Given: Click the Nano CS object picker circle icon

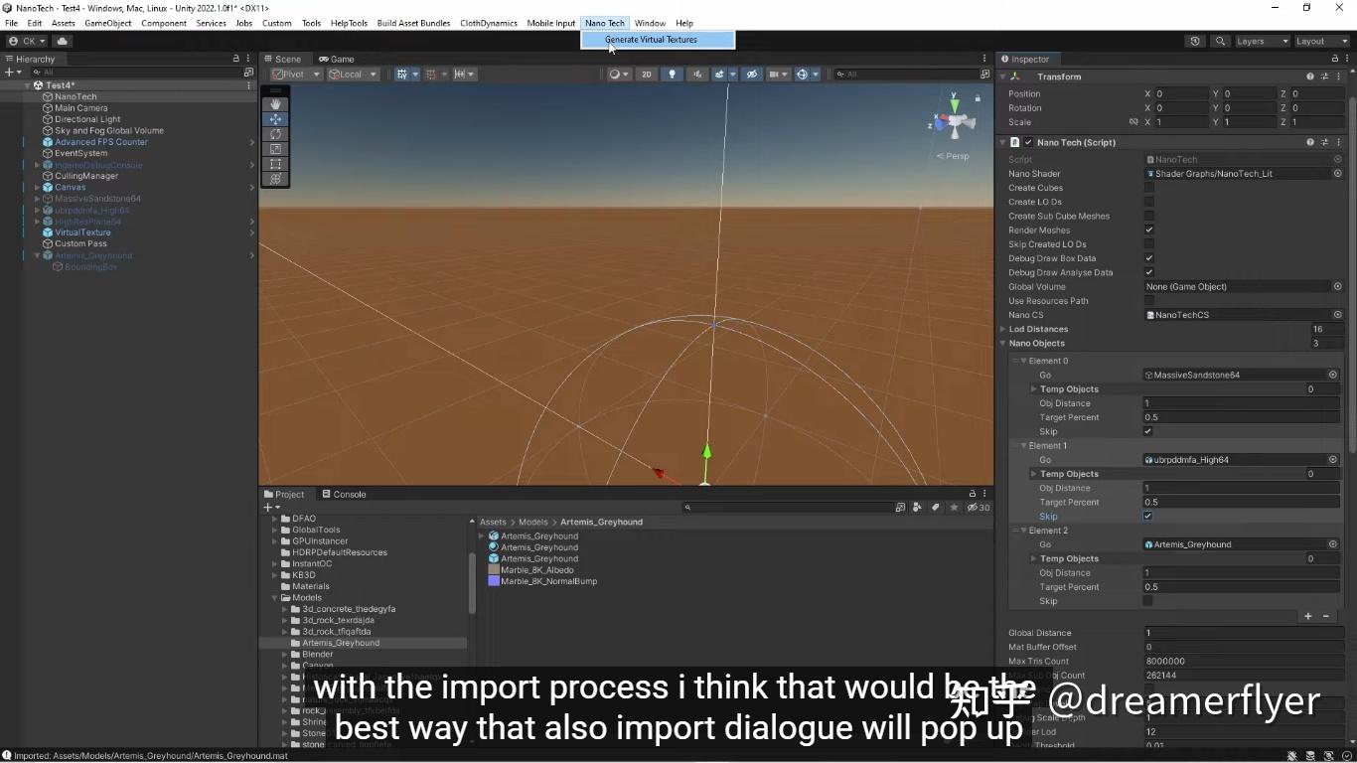Looking at the screenshot, I should coord(1337,314).
